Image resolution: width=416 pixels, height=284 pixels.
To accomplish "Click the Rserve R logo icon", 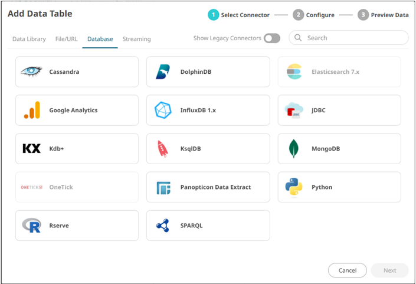I will pyautogui.click(x=31, y=226).
